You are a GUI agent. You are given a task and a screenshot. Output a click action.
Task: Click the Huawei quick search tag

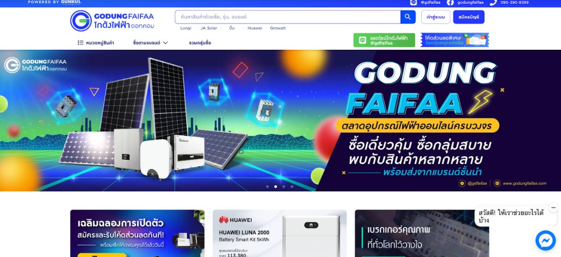(255, 28)
